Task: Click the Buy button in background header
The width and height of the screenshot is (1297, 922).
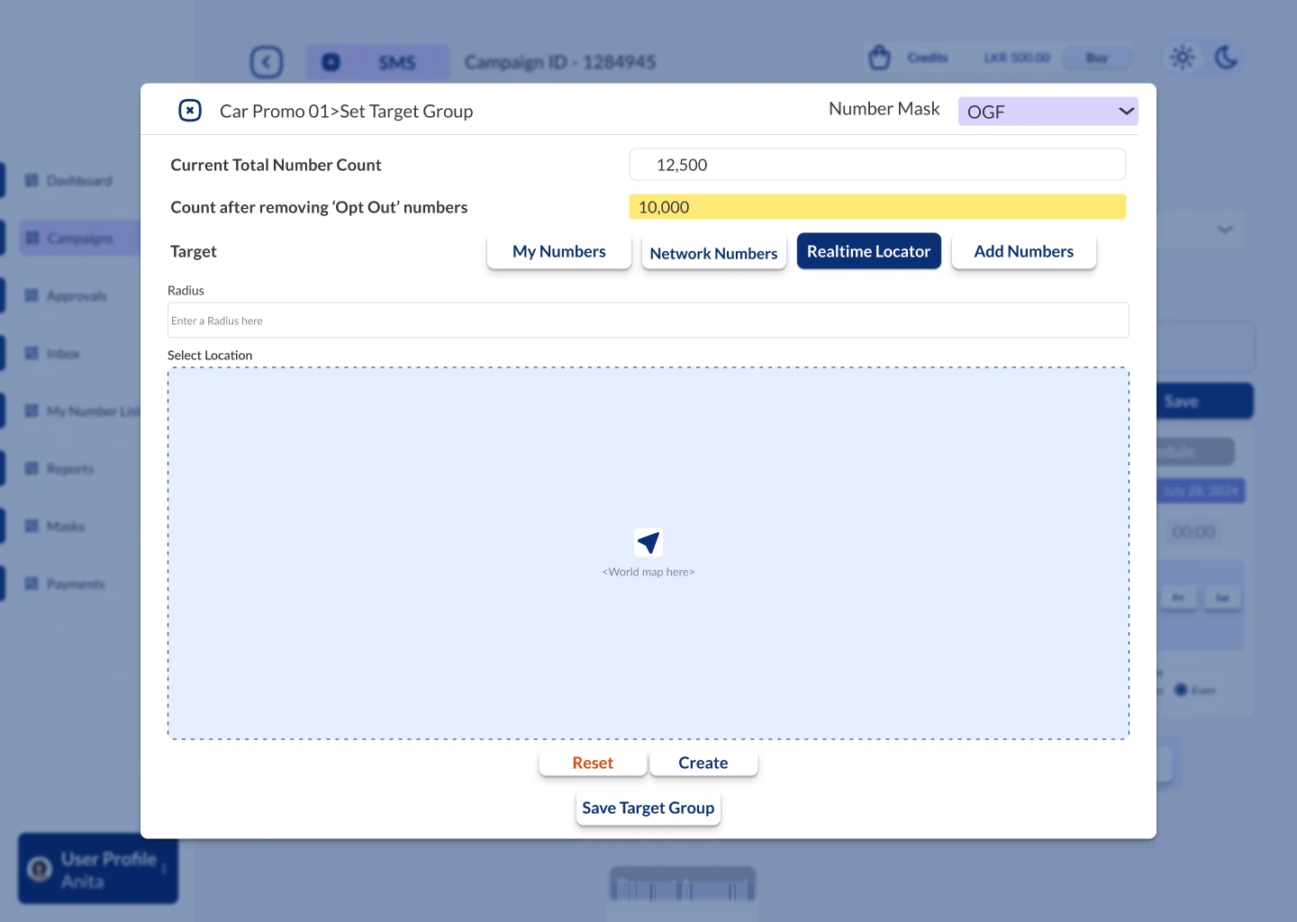Action: tap(1097, 58)
